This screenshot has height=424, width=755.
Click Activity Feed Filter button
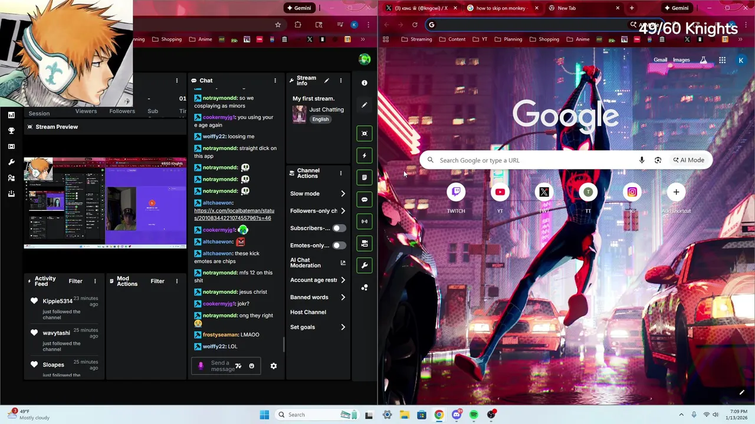[75, 281]
